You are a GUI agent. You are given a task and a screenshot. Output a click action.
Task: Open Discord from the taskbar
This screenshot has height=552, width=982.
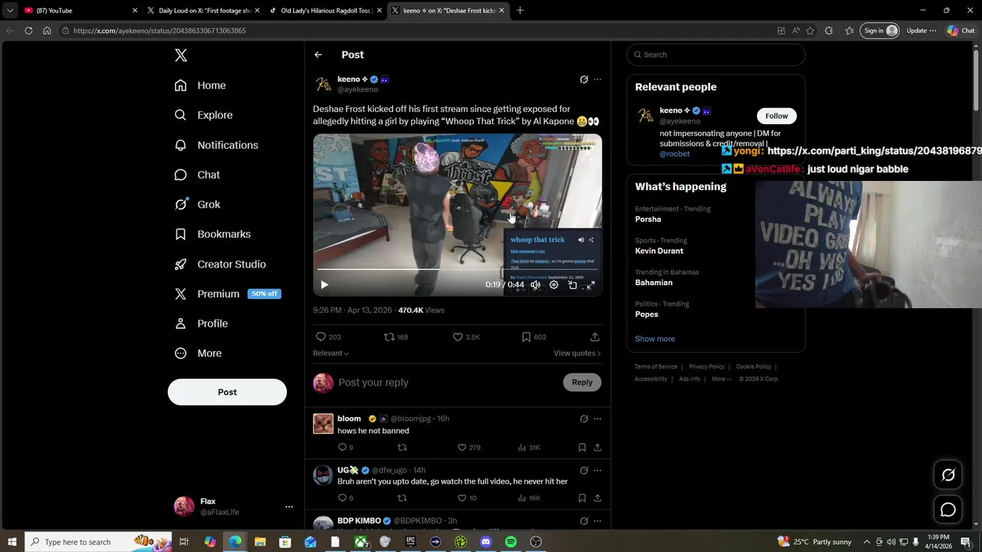(x=486, y=542)
